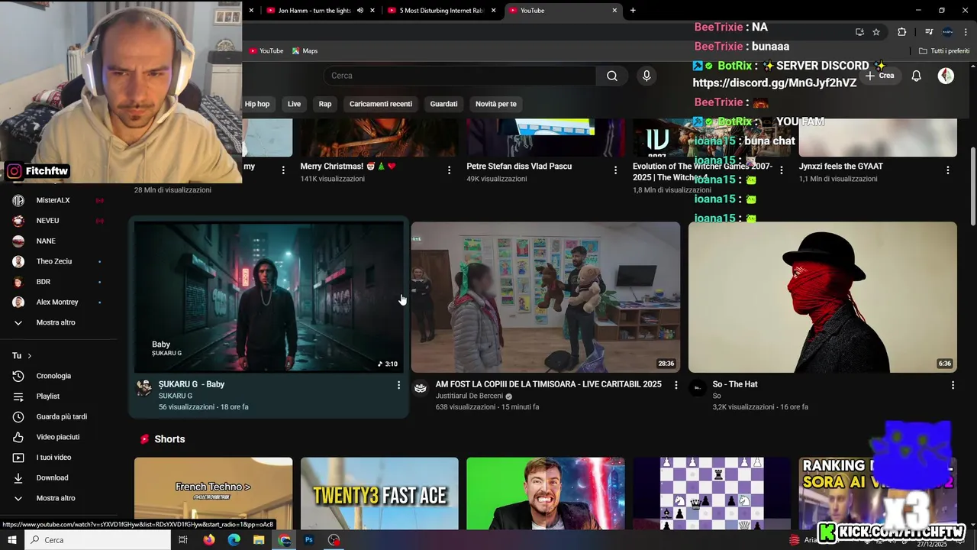Screen dimensions: 977x550
Task: Select the Caricamenti recenti chip
Action: [381, 104]
